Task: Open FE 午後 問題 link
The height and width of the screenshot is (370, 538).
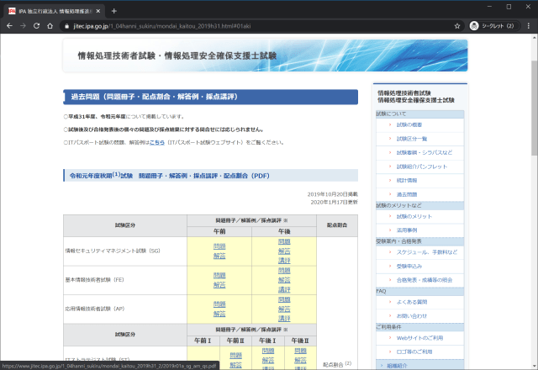Action: 284,271
